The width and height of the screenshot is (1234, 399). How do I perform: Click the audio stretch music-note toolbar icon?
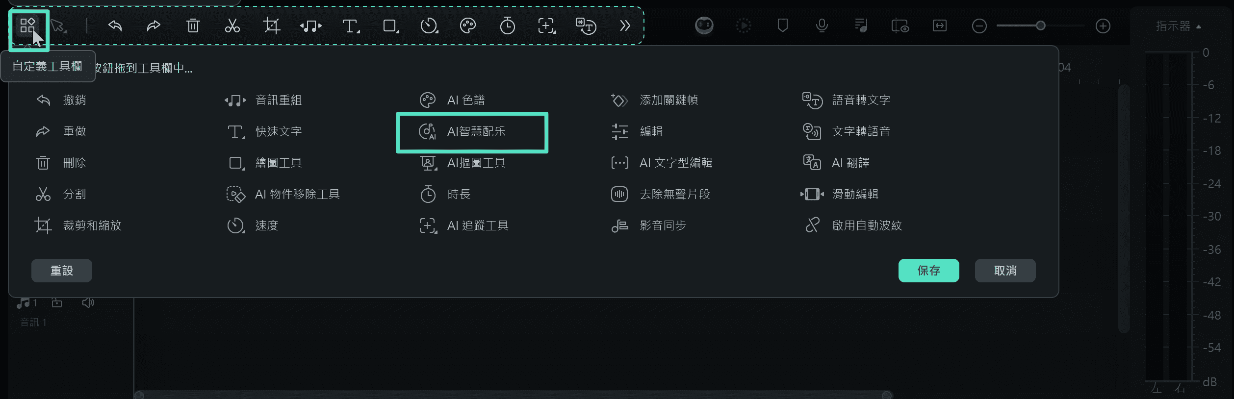pyautogui.click(x=311, y=26)
